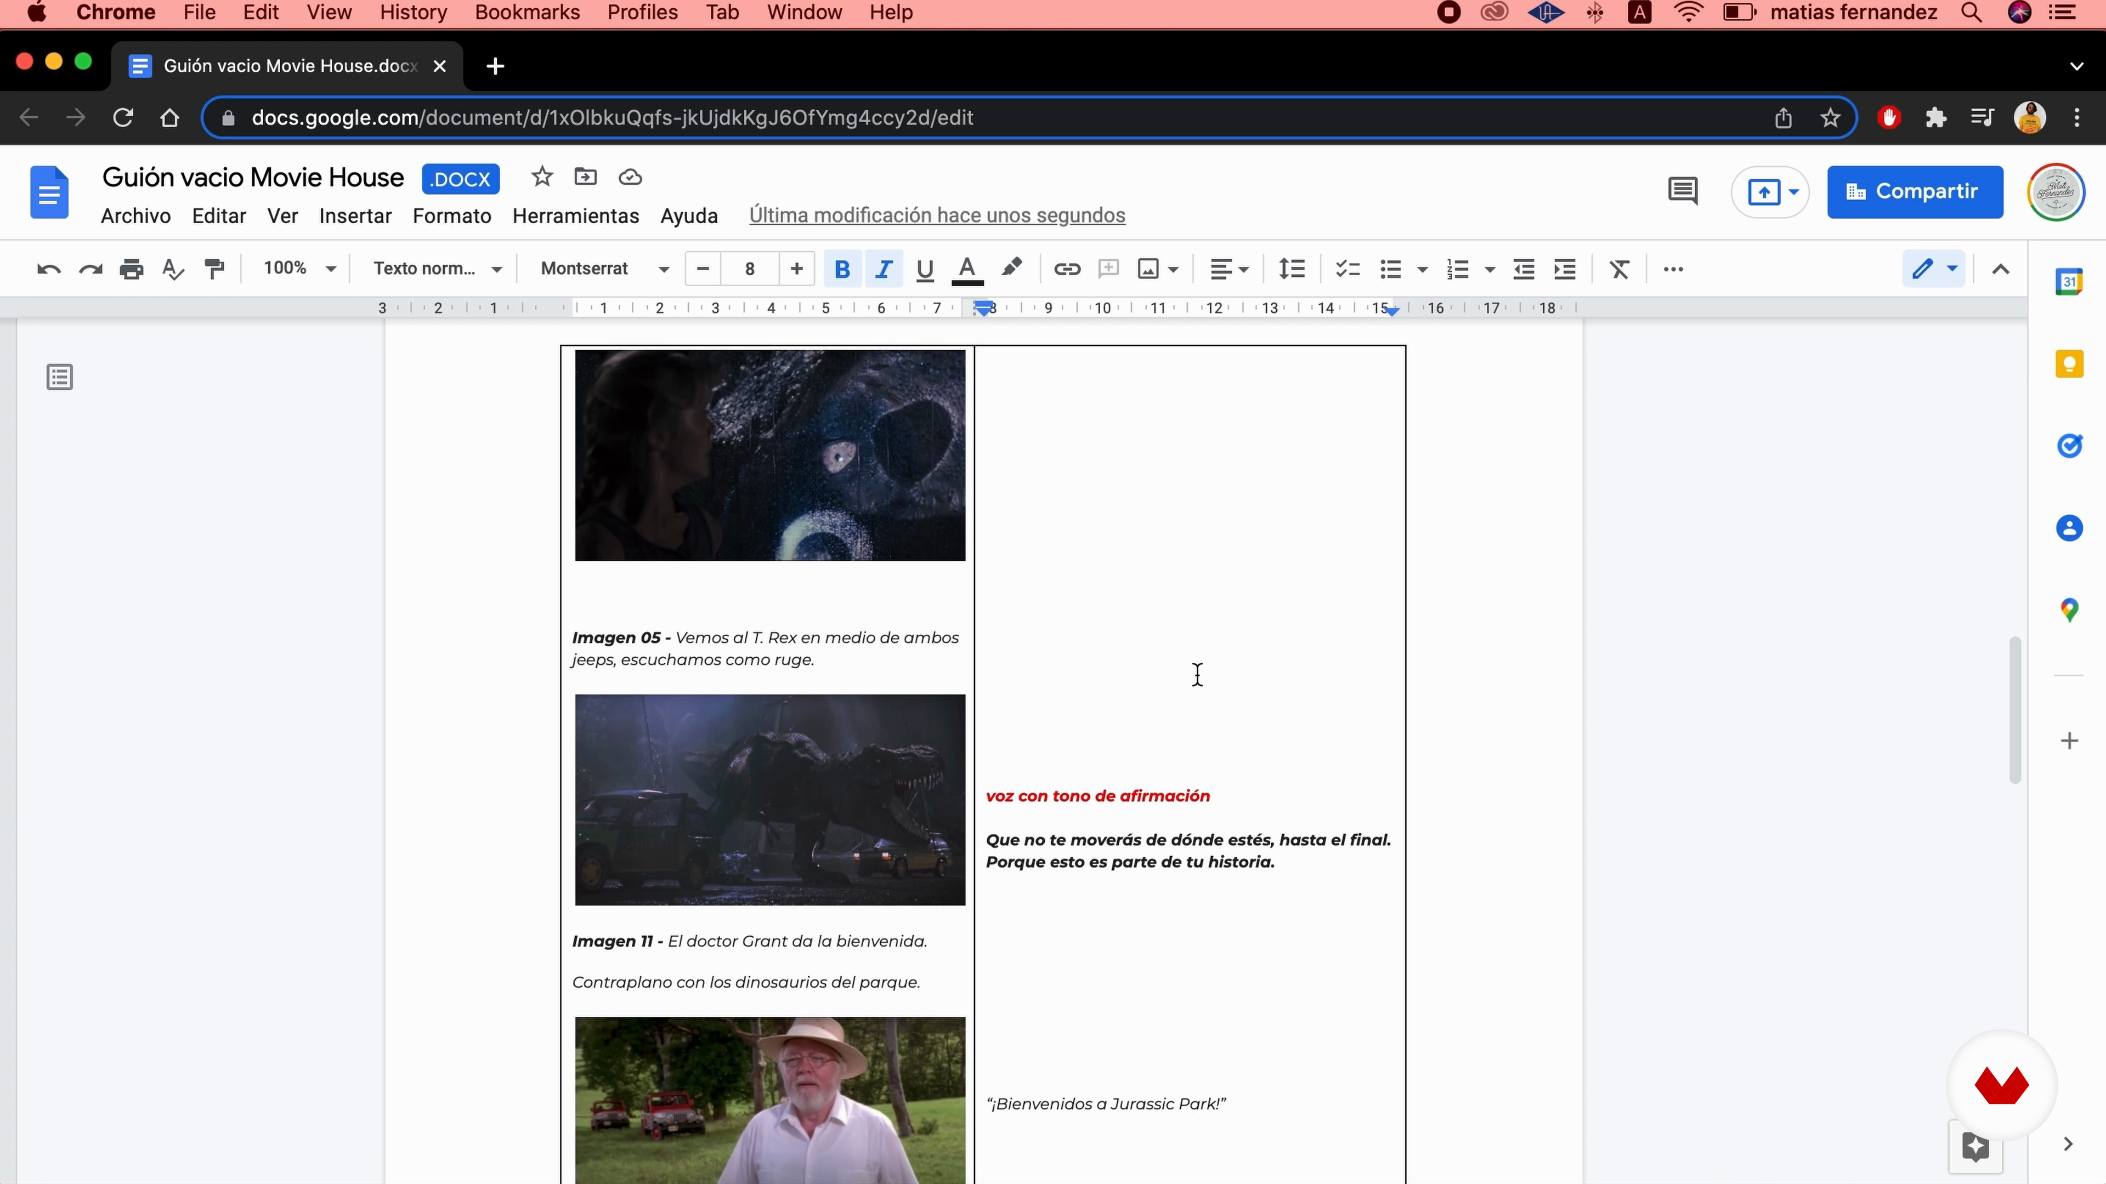
Task: Apply numbered list
Action: 1457,269
